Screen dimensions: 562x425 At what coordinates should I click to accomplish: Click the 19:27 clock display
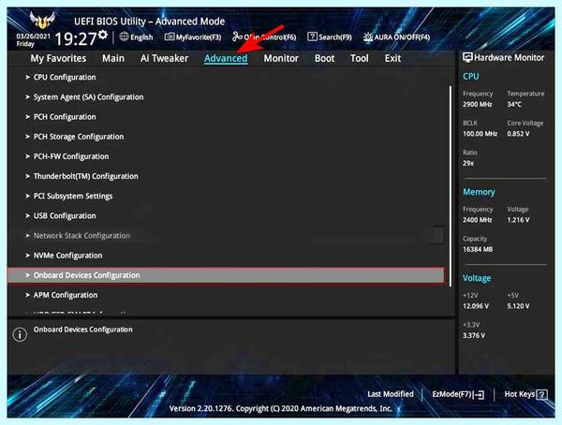[75, 38]
